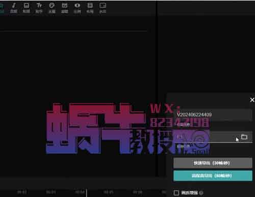Viewport: 255px width, 197px height.
Task: Click the white playhead on the timeline
Action: [x=87, y=193]
